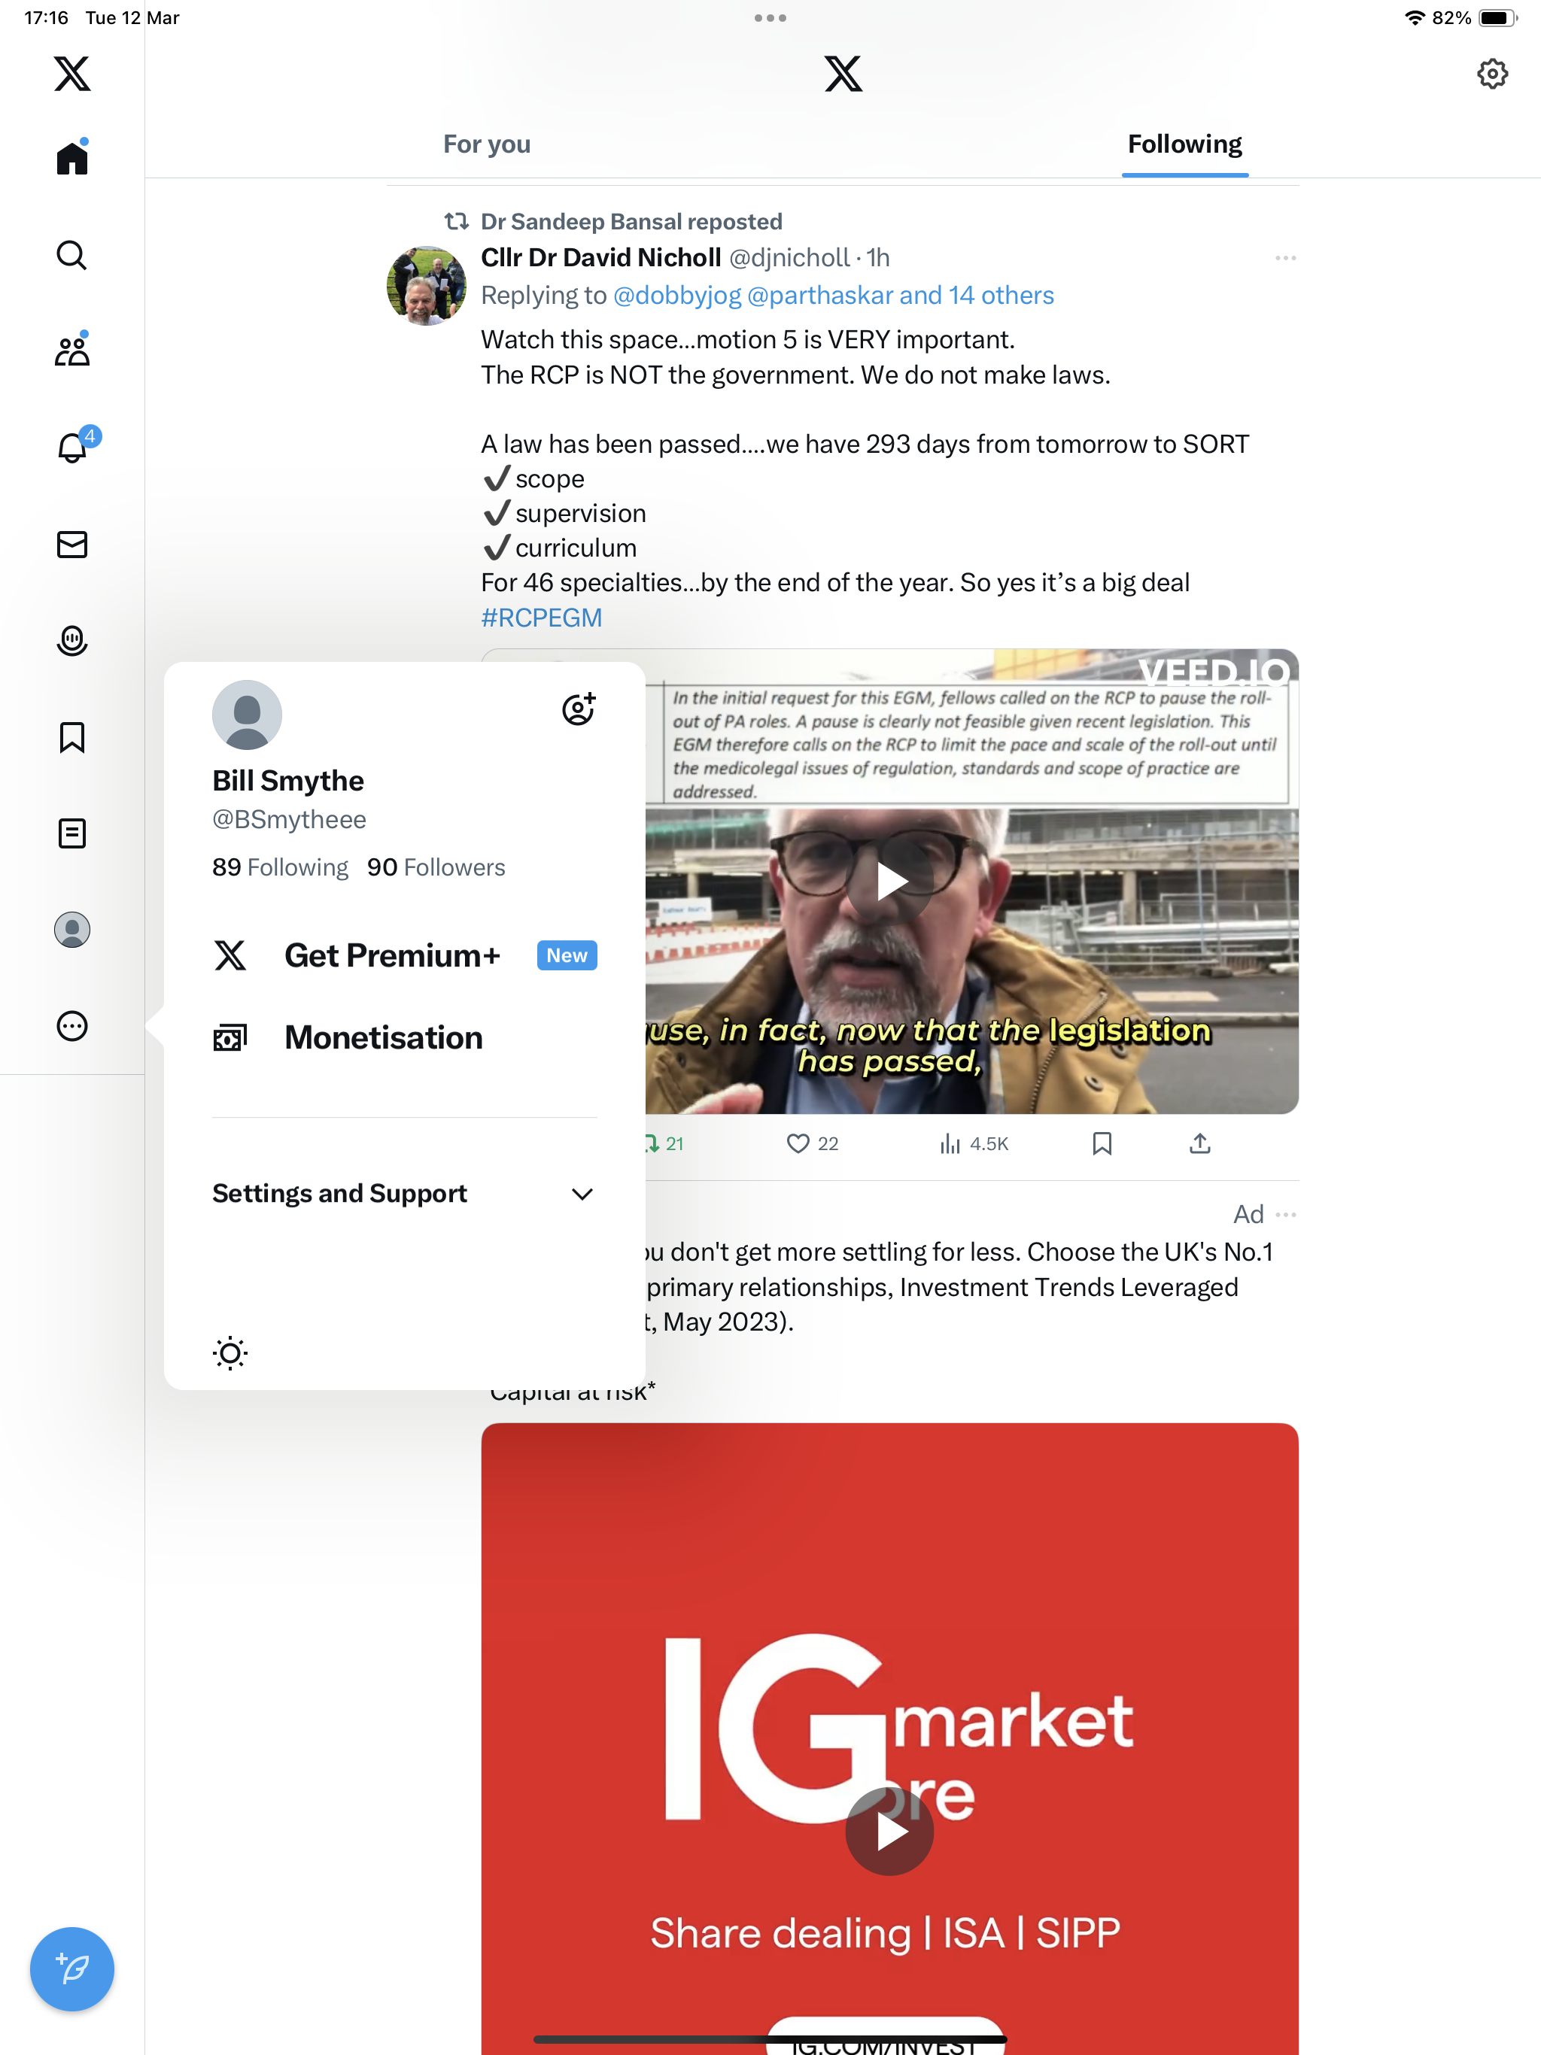Switch to the For you tab
The image size is (1541, 2055).
click(486, 144)
